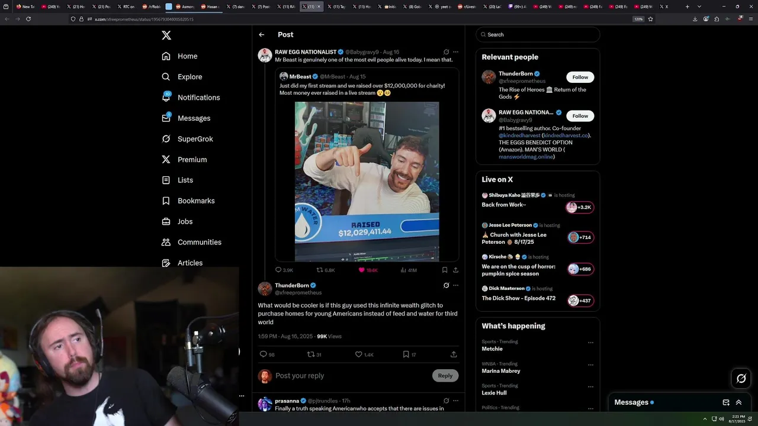The height and width of the screenshot is (426, 758).
Task: Open the @kindredharvest mention link
Action: click(x=519, y=135)
